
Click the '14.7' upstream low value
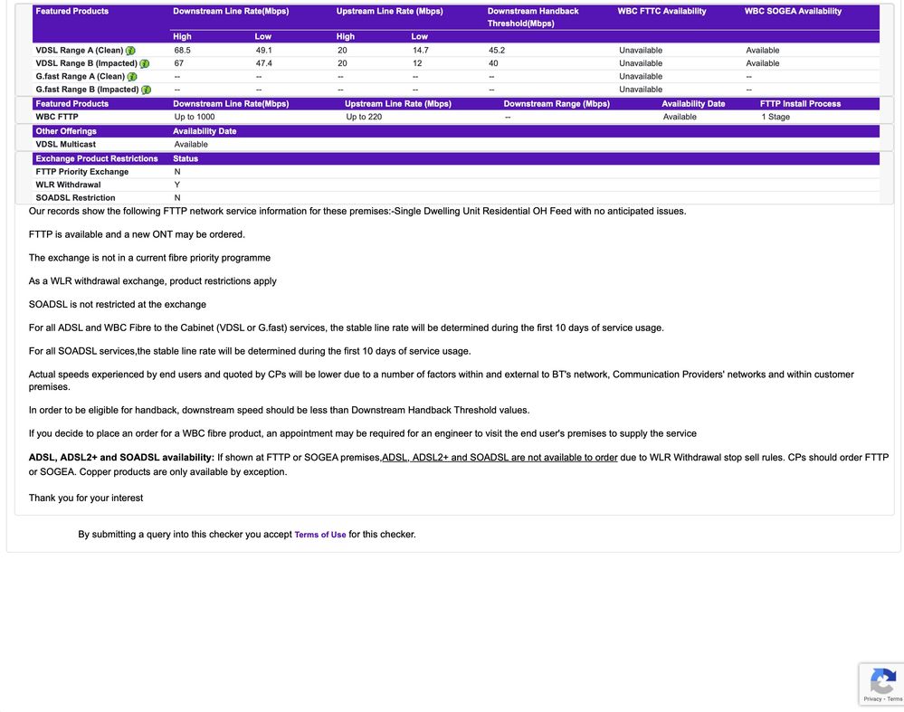(x=420, y=50)
